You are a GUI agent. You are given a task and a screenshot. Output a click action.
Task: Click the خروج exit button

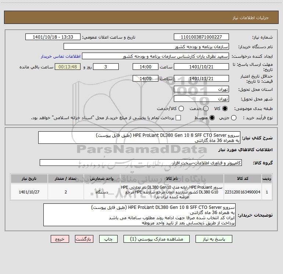[60, 239]
